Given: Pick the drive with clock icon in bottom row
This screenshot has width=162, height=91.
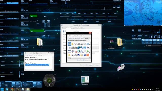Looking at the screenshot, I should tap(76, 55).
